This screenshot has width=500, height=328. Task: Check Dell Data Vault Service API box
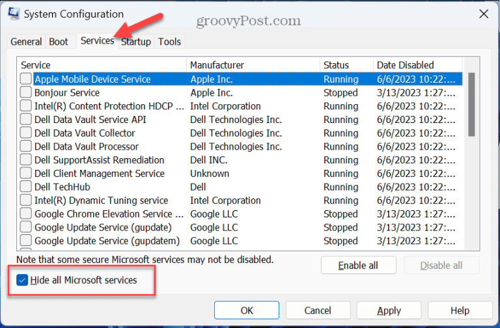(x=26, y=119)
